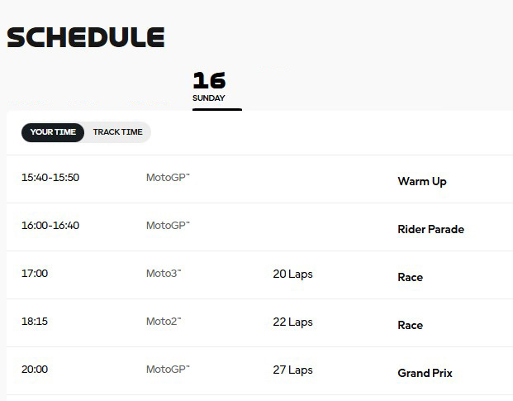The width and height of the screenshot is (513, 401).
Task: Open the Rider Parade session
Action: pos(430,229)
